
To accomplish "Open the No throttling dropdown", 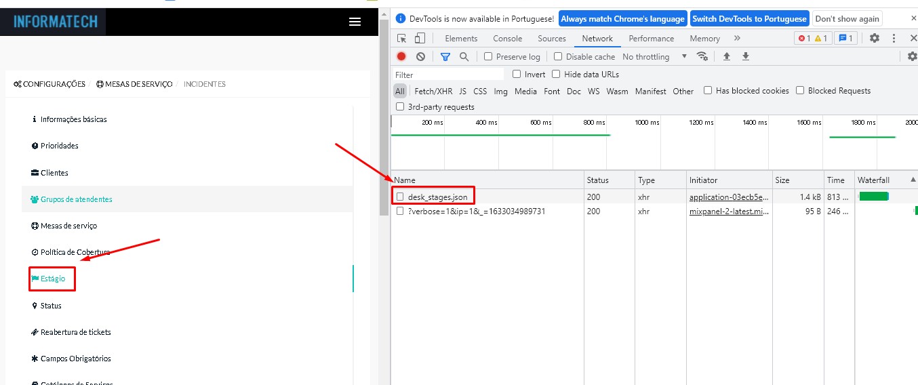I will point(655,57).
